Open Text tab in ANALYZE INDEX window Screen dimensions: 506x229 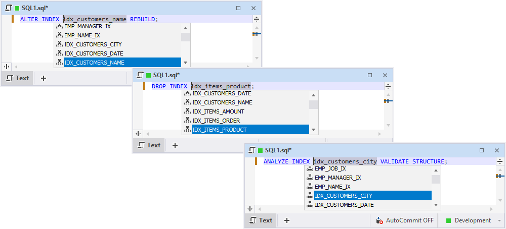(x=261, y=220)
